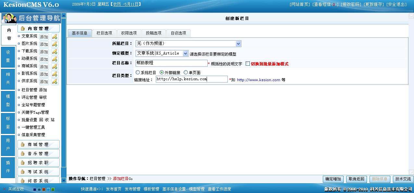Click the edit icon beside 动漫系统
The width and height of the screenshot is (414, 193).
tap(55, 59)
